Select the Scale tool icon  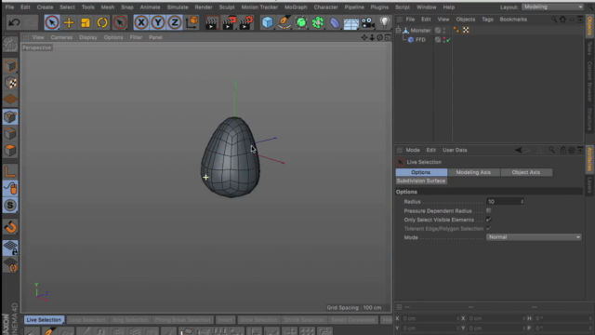86,22
